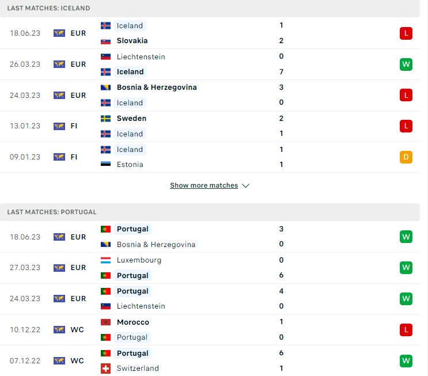Click the Luxembourg flag icon
Screen dimensions: 428x376
105,260
